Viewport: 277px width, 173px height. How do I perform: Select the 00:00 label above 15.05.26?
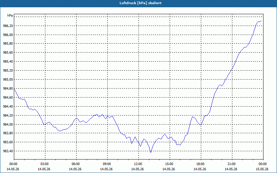tap(263, 164)
